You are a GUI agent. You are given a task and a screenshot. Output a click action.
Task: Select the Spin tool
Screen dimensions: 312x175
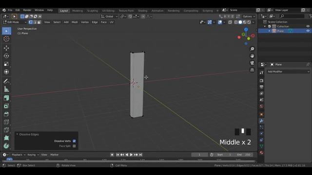[6, 146]
